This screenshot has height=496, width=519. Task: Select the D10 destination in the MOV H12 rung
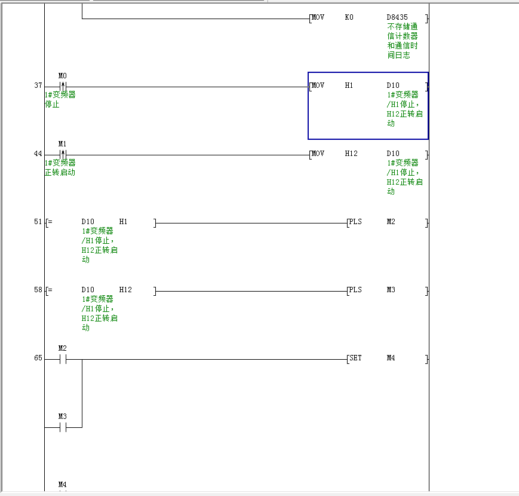393,154
